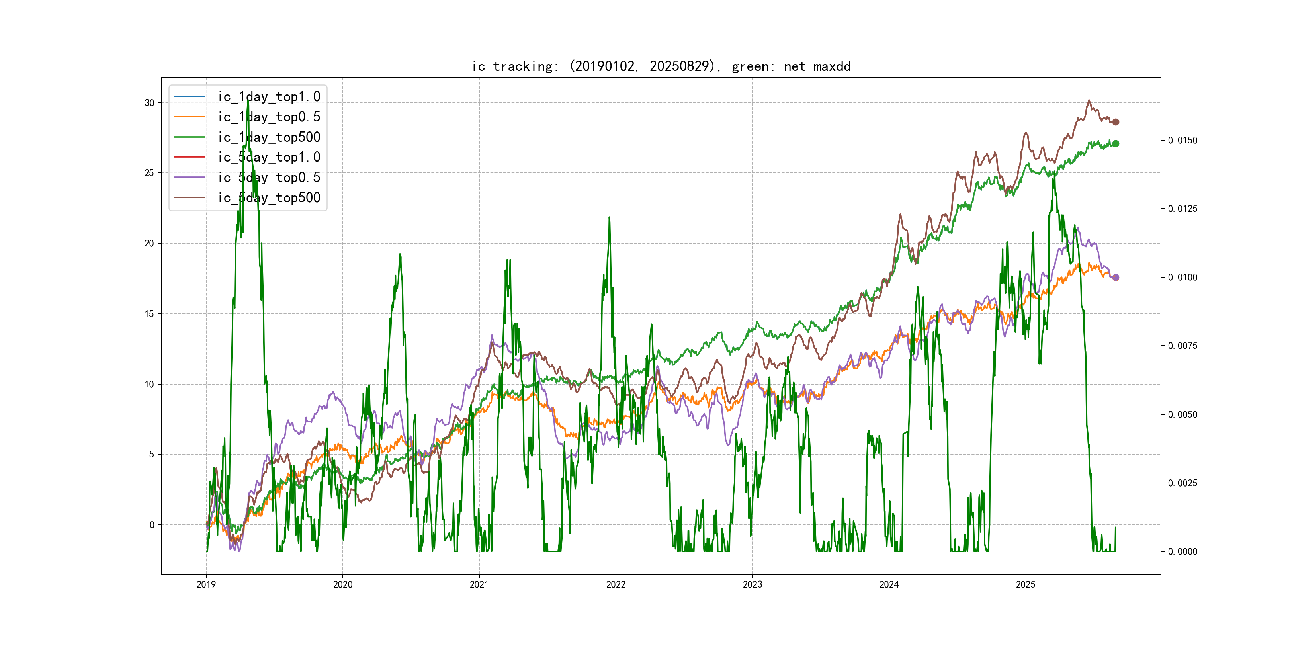Click the purple endpoint marker dot

[1116, 278]
